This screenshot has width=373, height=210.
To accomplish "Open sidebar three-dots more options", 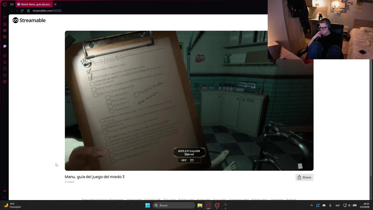I will pyautogui.click(x=5, y=197).
